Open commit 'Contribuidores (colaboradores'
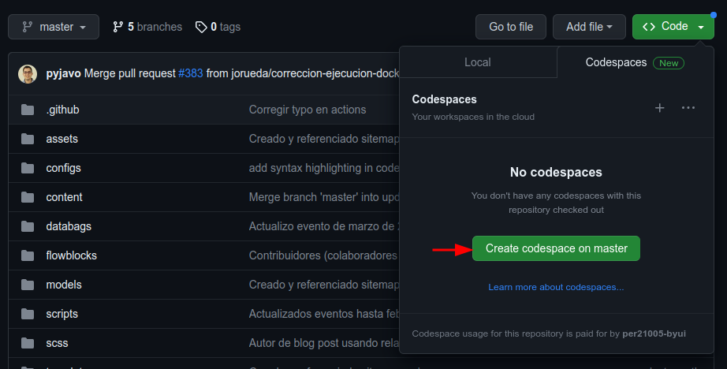This screenshot has width=727, height=369. pyautogui.click(x=324, y=256)
